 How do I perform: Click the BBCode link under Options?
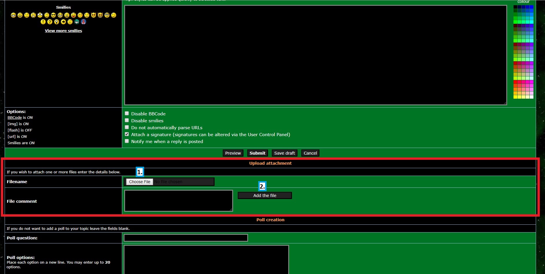pos(14,117)
